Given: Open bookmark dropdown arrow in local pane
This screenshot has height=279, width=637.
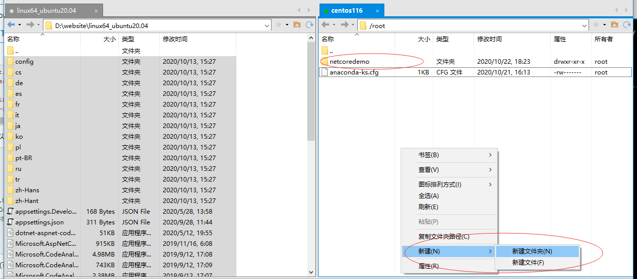Looking at the screenshot, I should click(x=287, y=24).
